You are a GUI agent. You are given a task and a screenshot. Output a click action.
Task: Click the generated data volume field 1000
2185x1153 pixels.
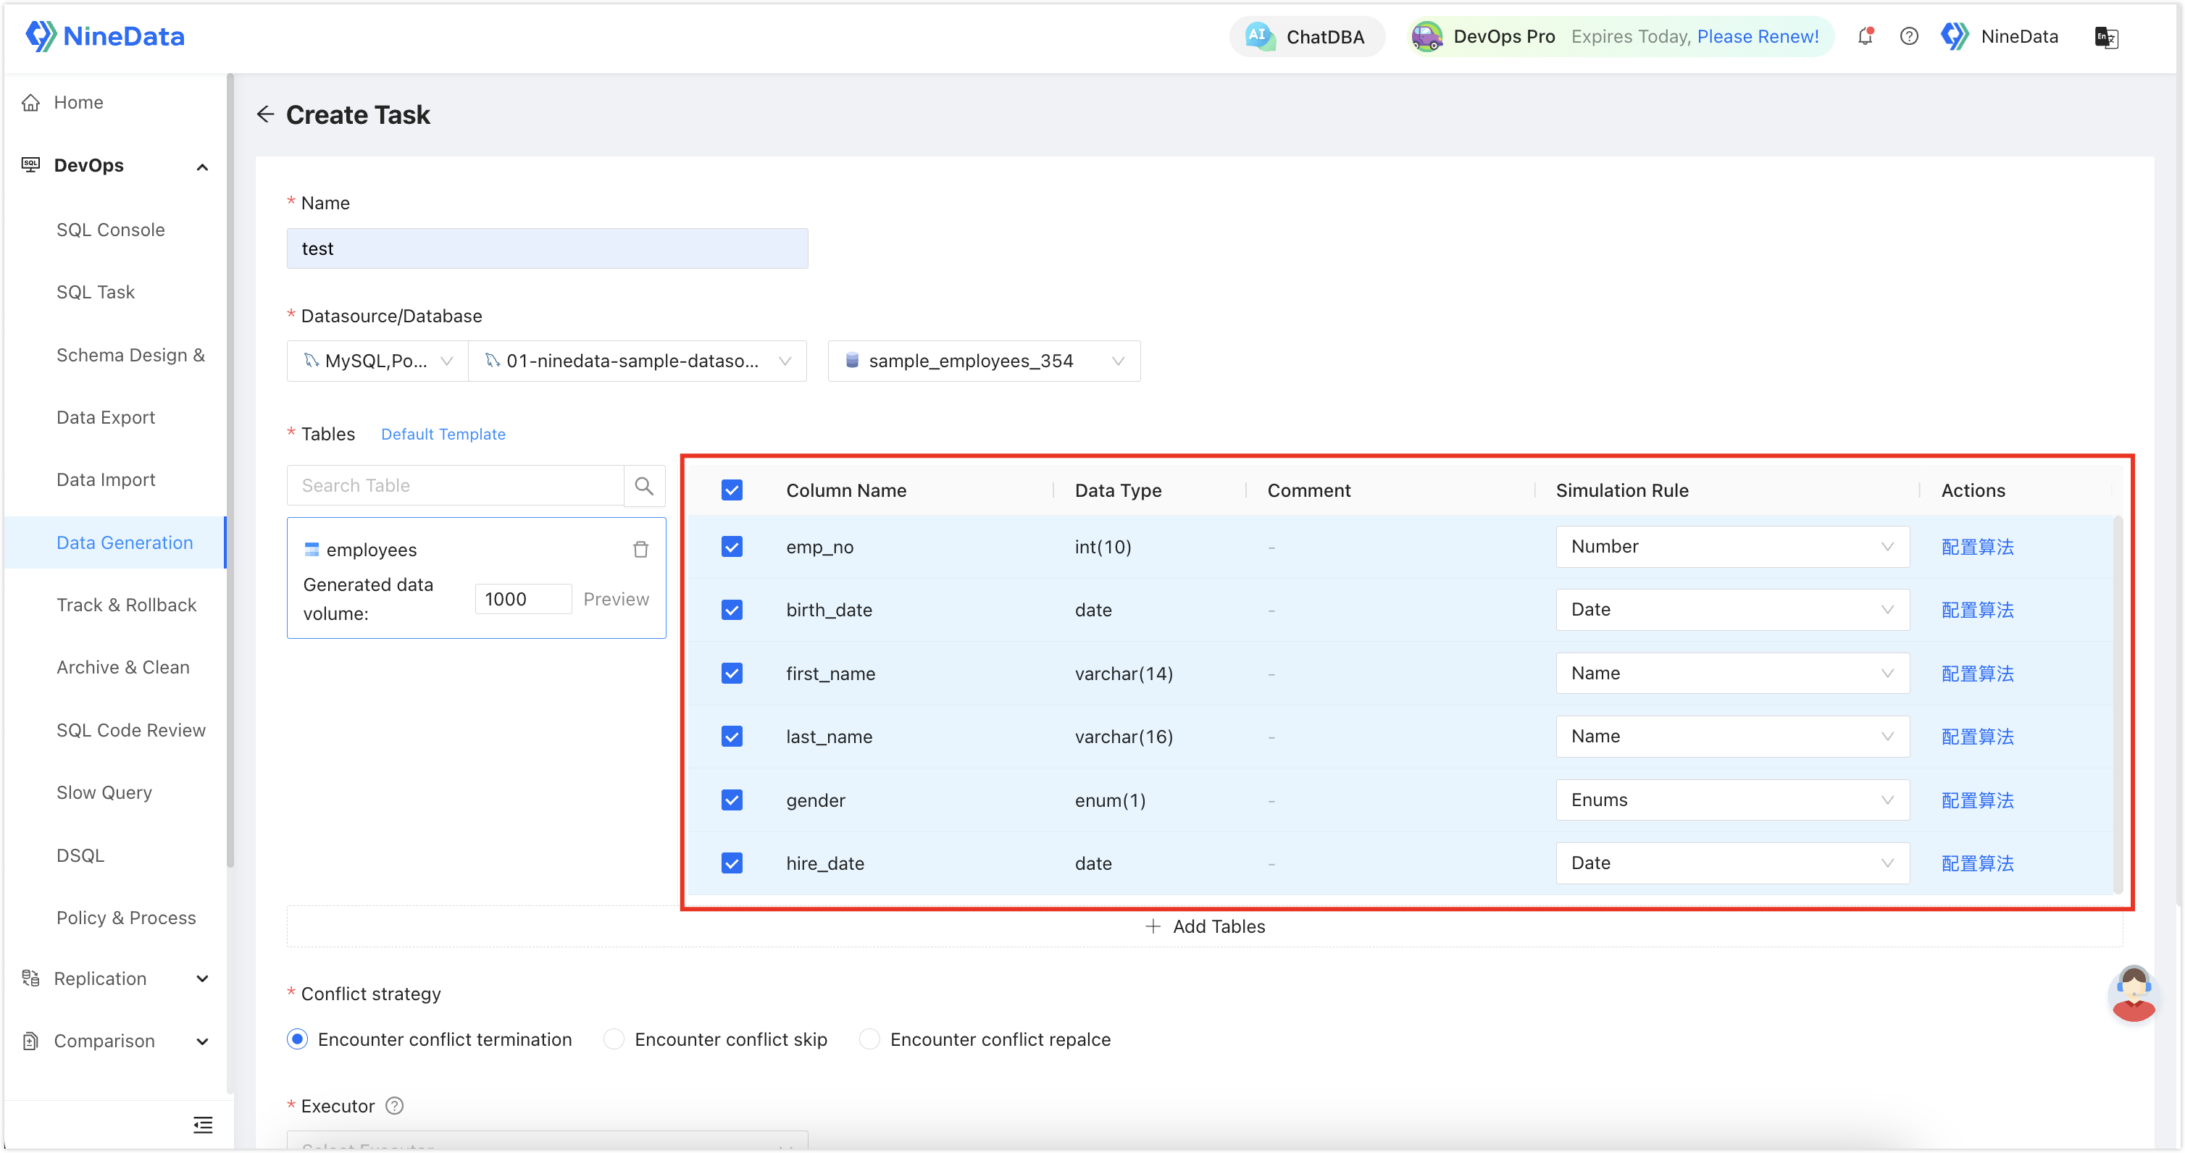point(522,600)
